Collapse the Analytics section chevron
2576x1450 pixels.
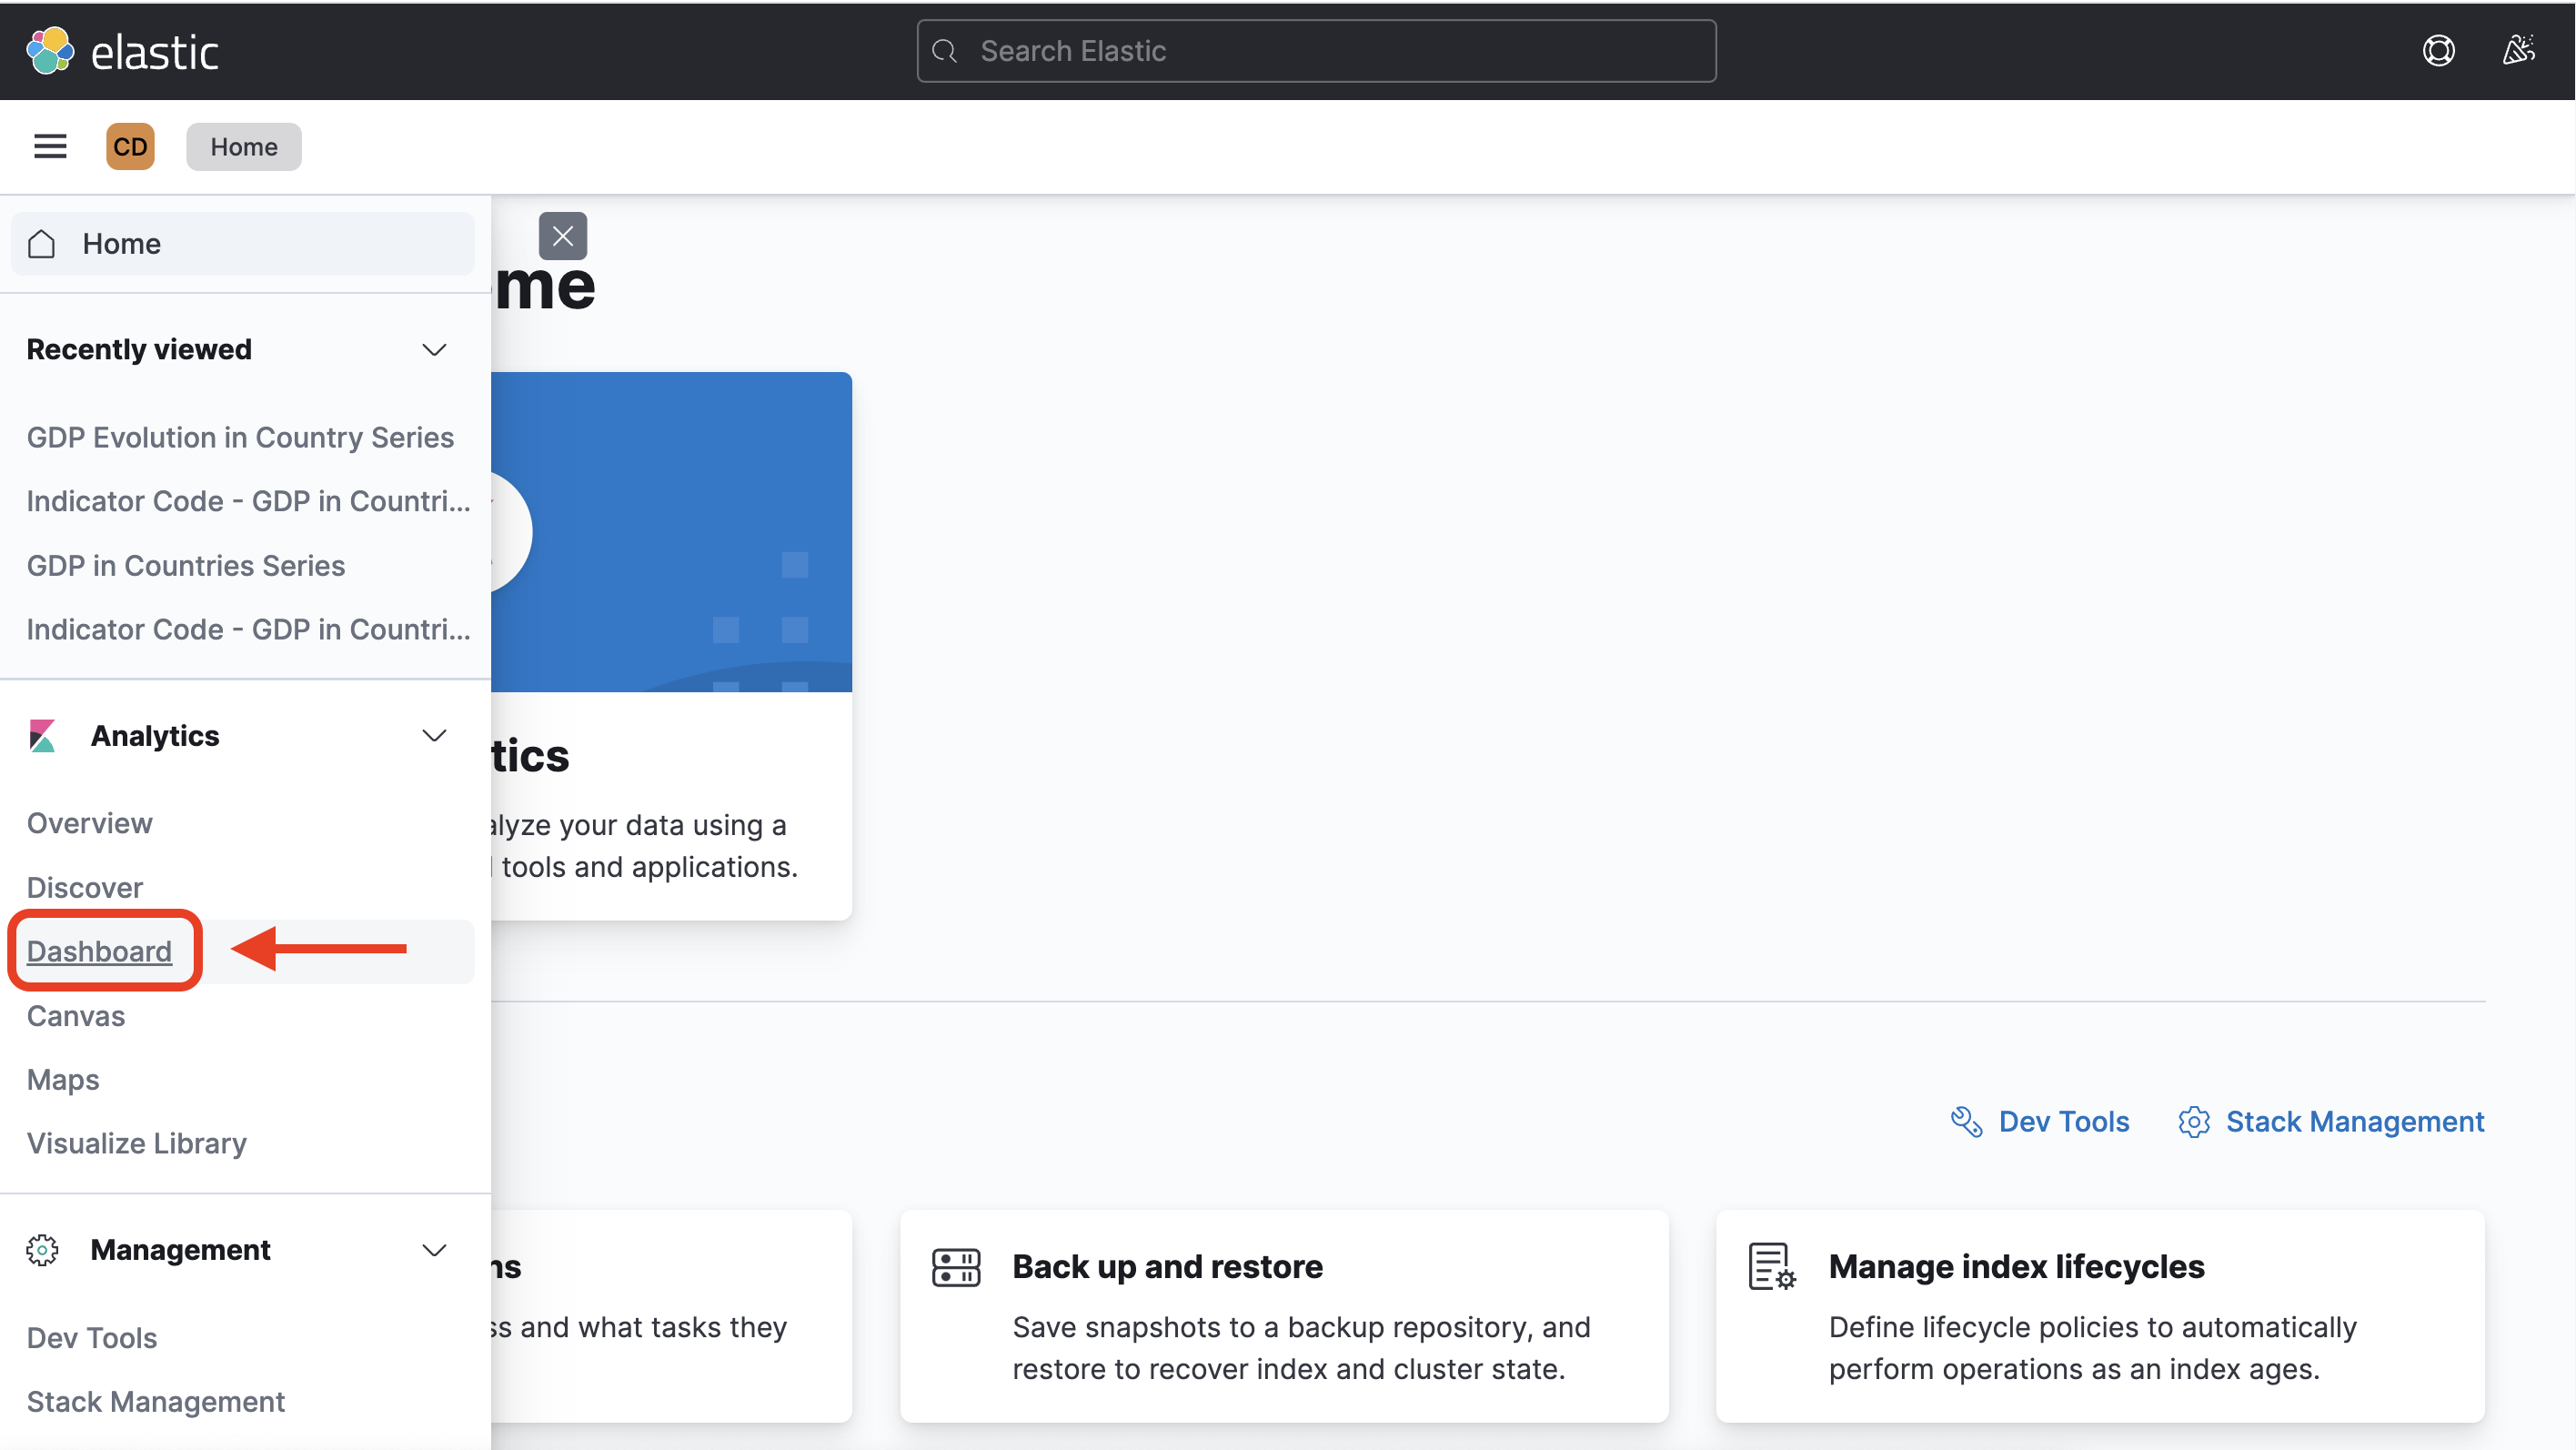click(434, 736)
